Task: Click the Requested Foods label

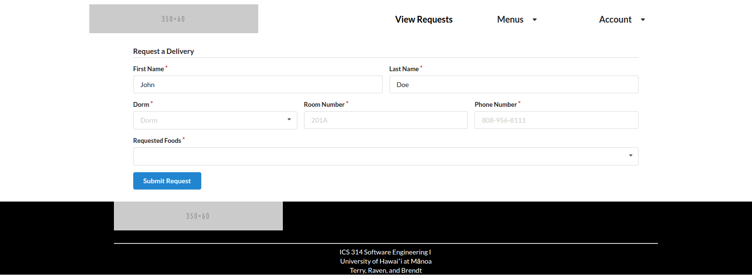Action: click(x=157, y=140)
